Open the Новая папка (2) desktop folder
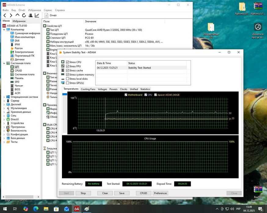The width and height of the screenshot is (267, 213). [x=211, y=30]
